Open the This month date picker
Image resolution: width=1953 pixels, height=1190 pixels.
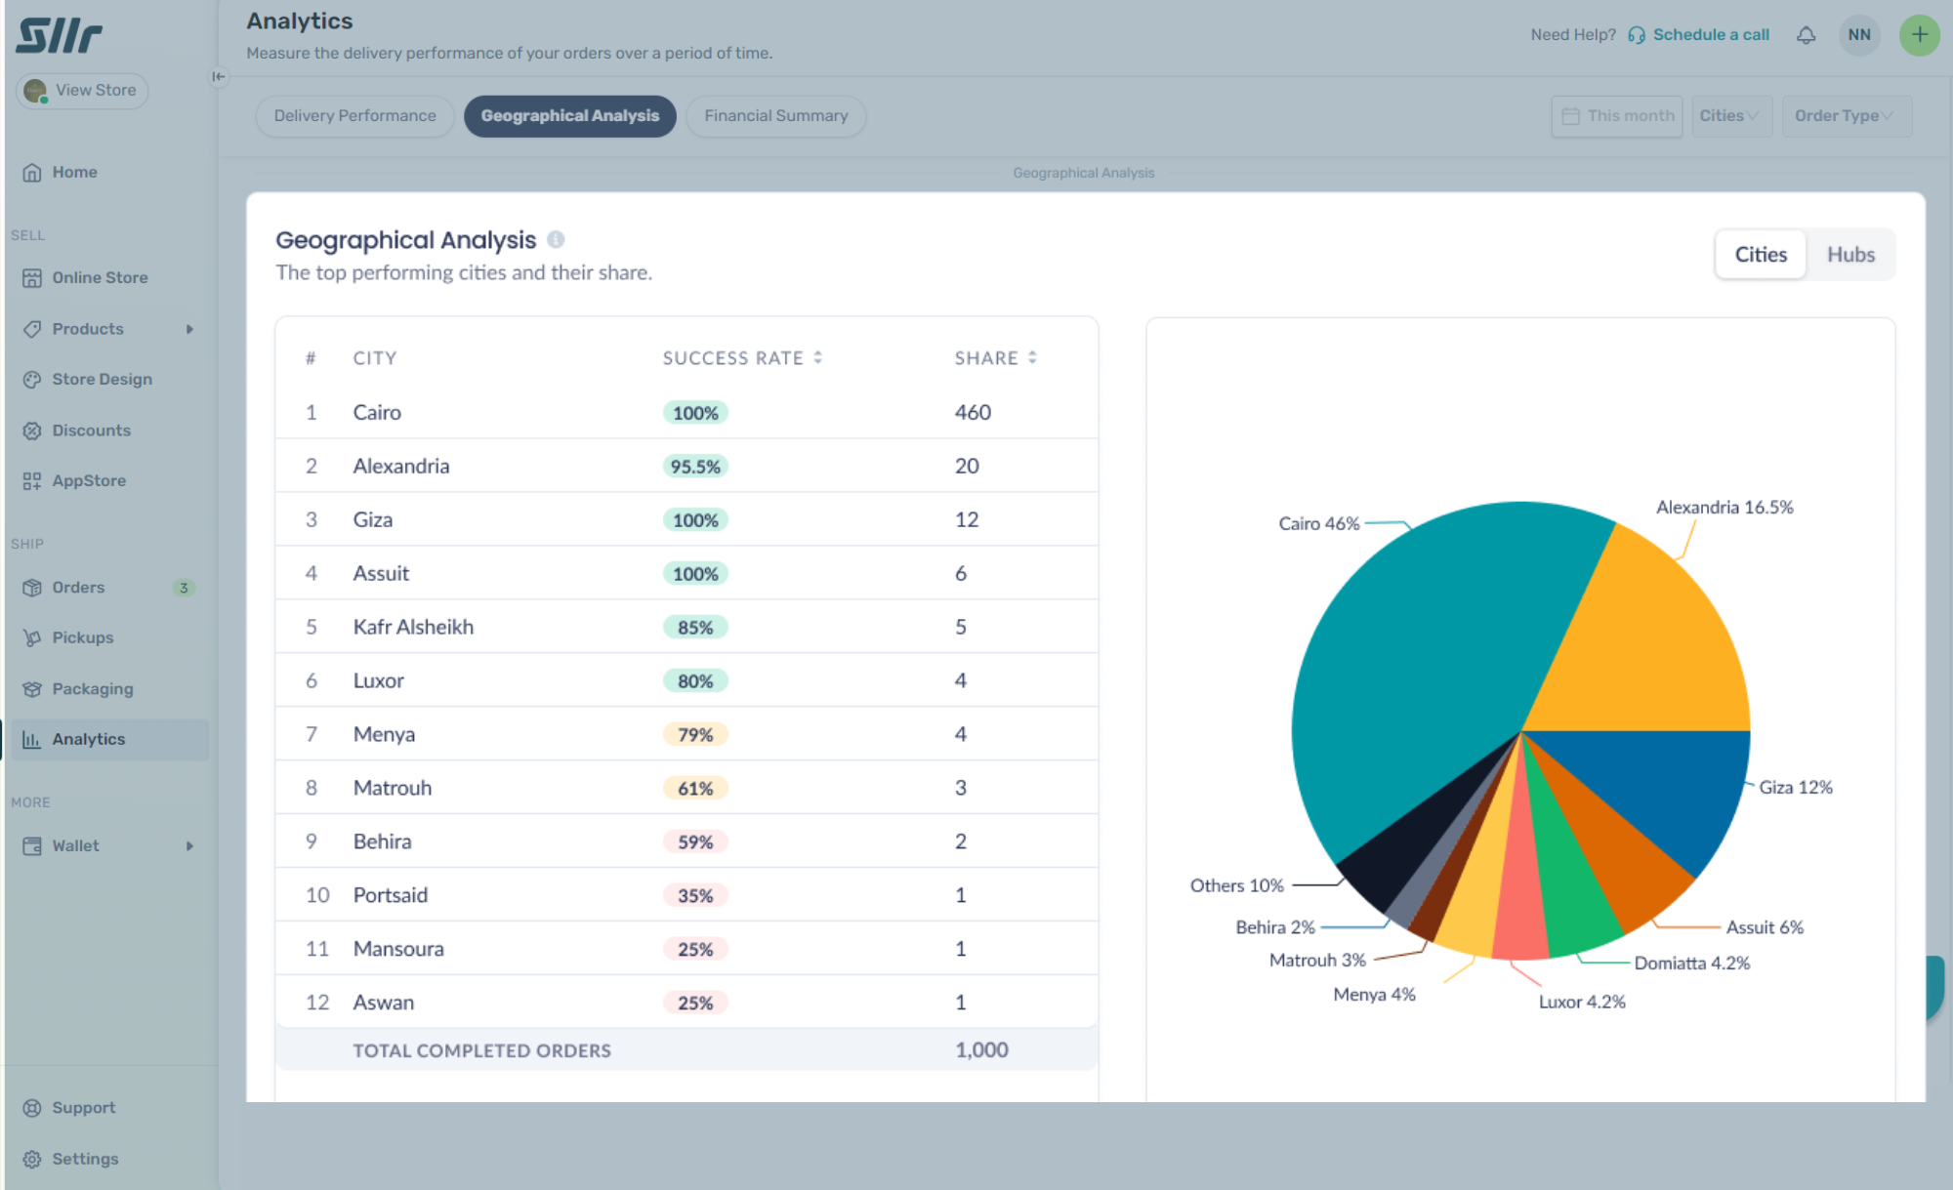(1617, 116)
